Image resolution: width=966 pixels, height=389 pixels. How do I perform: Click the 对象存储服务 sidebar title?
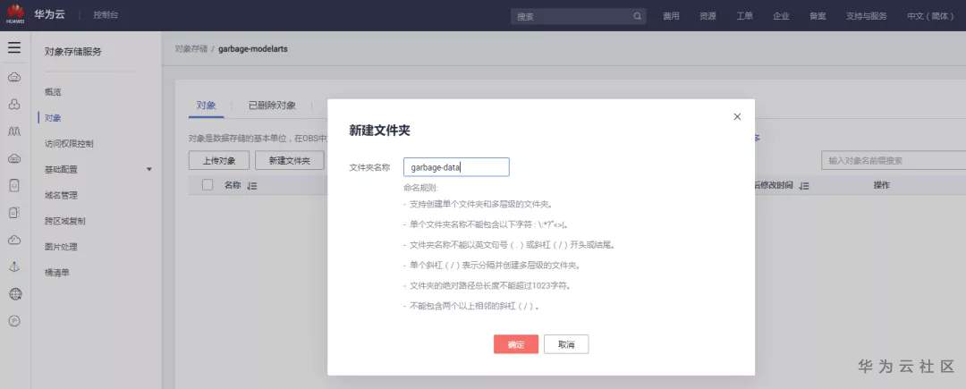coord(72,52)
